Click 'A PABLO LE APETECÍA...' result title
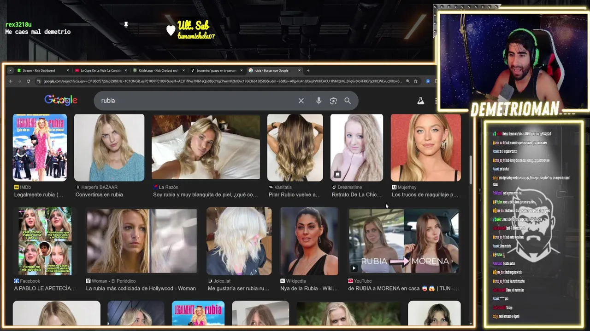590x331 pixels. [x=45, y=289]
